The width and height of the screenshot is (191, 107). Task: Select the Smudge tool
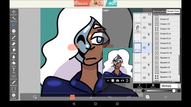pos(14,51)
